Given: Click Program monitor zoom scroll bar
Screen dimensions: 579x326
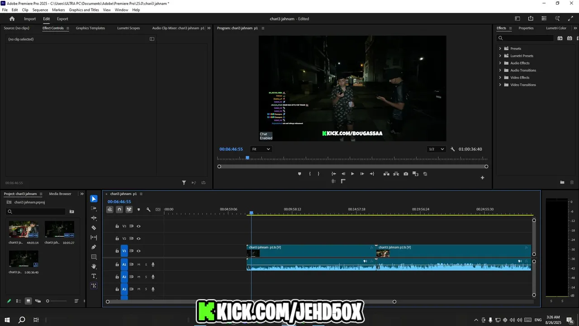Looking at the screenshot, I should click(353, 167).
